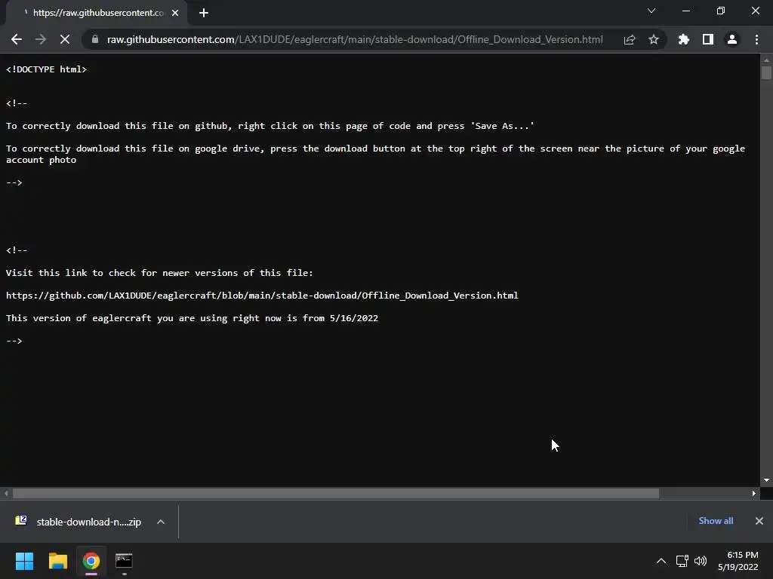Select the raw.githubusercontent.com tab
The width and height of the screenshot is (773, 579).
(x=97, y=13)
